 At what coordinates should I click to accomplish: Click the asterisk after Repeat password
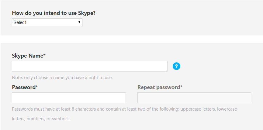181,87
